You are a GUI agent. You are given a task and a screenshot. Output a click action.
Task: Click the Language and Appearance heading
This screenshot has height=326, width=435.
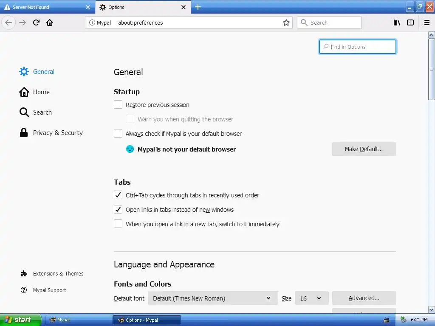pyautogui.click(x=164, y=264)
